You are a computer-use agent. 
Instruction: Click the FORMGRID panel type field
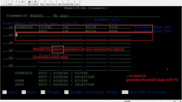(26, 27)
